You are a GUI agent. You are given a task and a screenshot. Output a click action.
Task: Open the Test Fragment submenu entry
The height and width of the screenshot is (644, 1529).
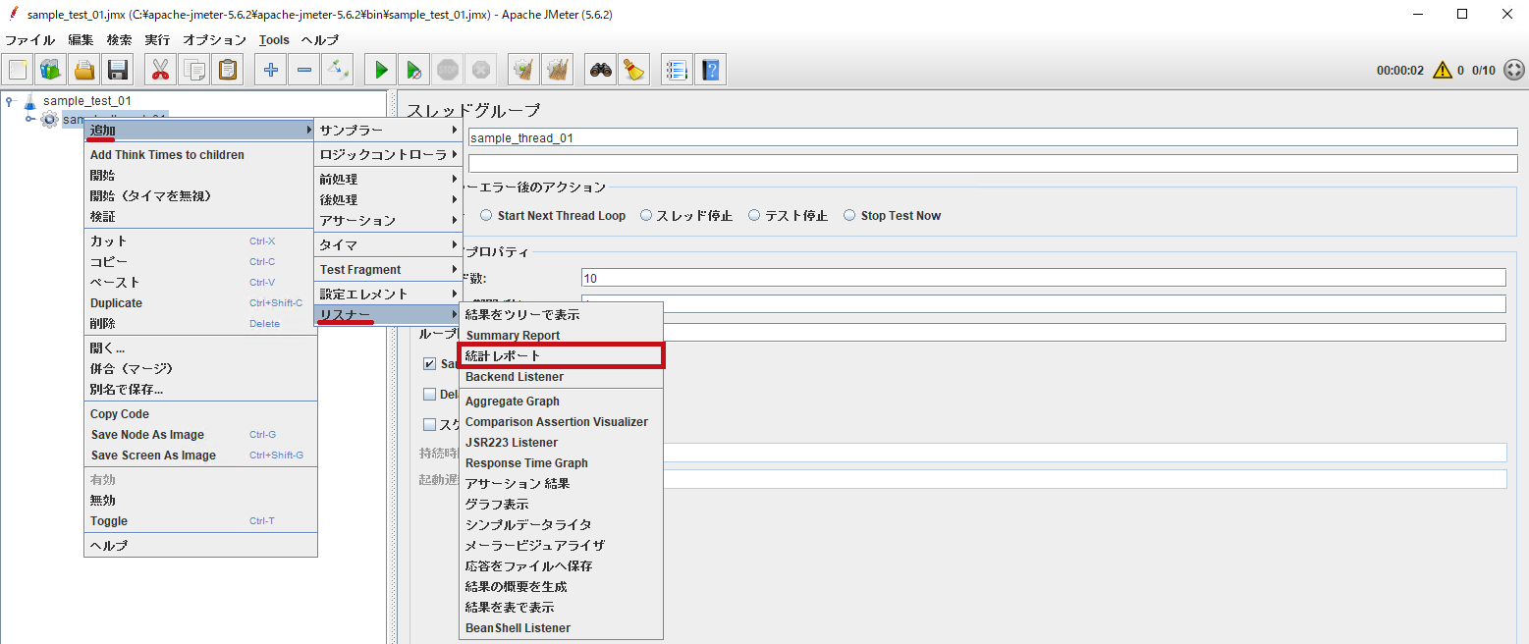click(x=388, y=269)
